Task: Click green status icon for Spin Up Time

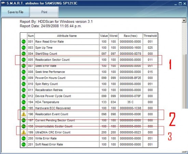Action: click(24, 48)
